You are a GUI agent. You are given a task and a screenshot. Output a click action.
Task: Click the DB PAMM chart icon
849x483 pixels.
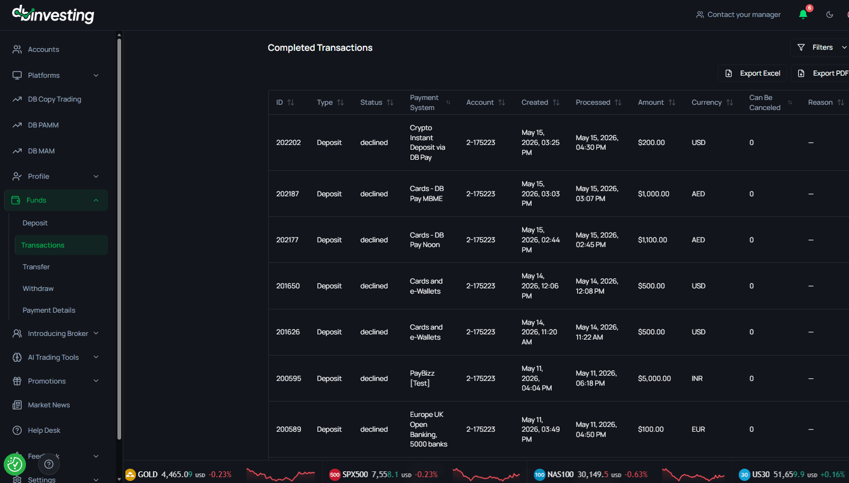click(17, 125)
